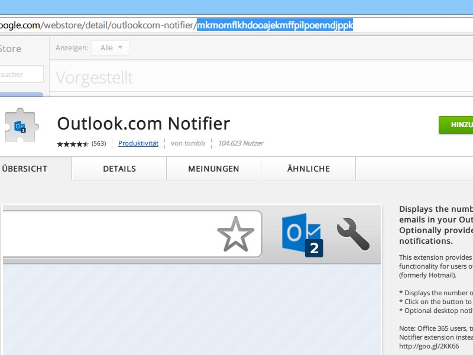Viewport: 473px width, 355px height.
Task: Click the (563) review count
Action: 99,143
